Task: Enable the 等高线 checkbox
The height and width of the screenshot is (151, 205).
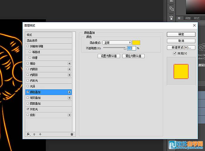Action: tap(30, 52)
